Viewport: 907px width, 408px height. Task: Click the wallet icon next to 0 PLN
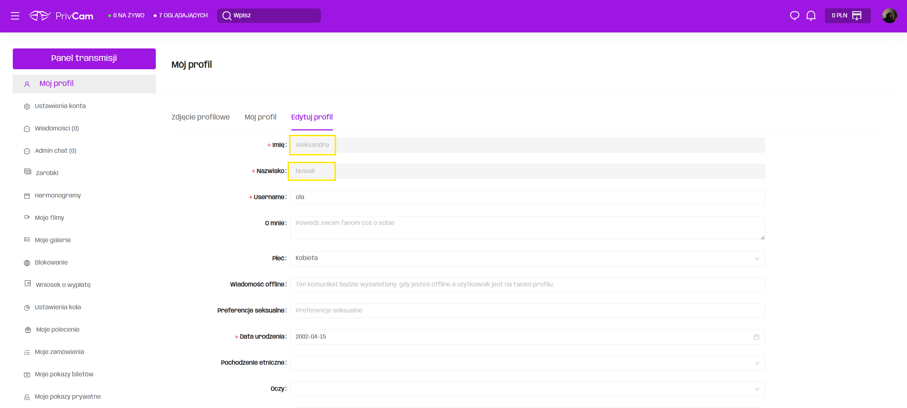coord(857,16)
